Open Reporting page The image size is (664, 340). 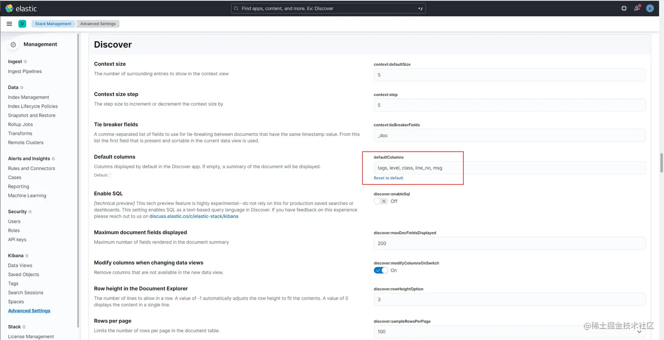[18, 187]
